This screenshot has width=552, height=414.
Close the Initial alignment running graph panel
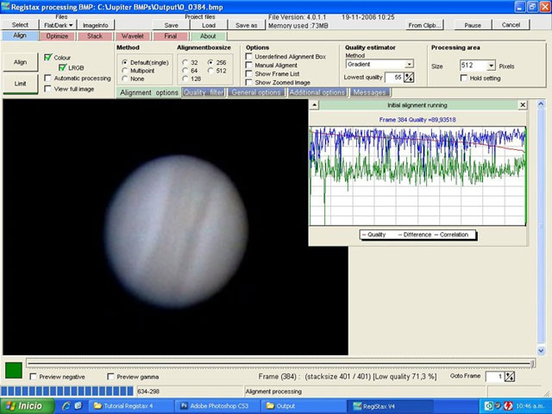pos(522,104)
